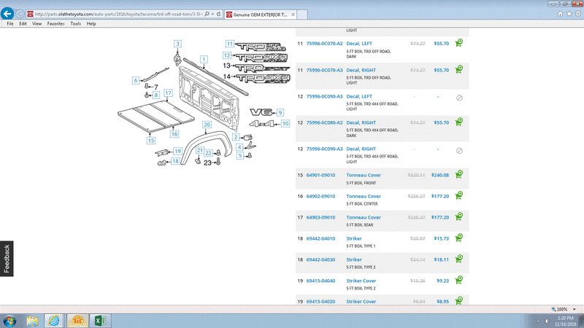This screenshot has width=584, height=328.
Task: Open the address bar autocomplete dropdown arrow
Action: point(212,14)
